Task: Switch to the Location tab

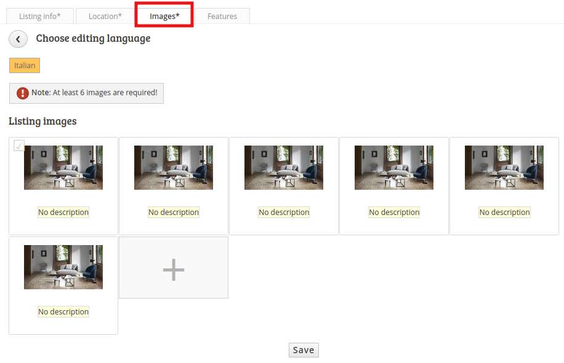Action: pos(105,16)
